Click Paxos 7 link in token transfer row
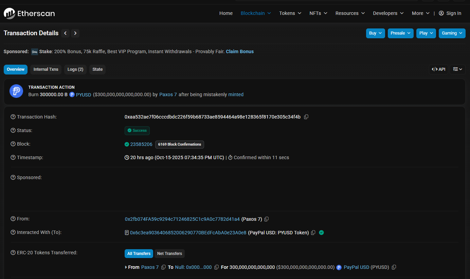The height and width of the screenshot is (279, 470). (150, 267)
